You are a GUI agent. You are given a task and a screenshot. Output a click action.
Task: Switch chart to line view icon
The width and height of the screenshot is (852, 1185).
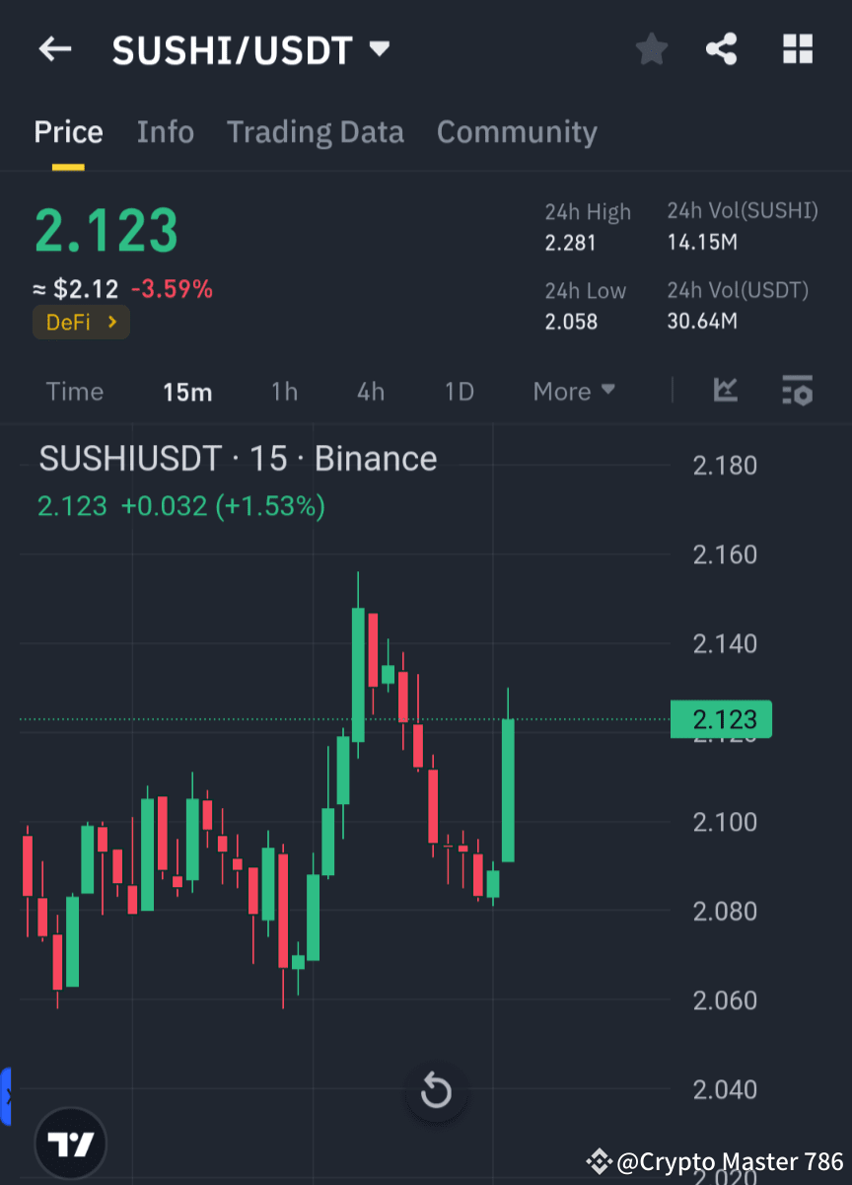(726, 391)
